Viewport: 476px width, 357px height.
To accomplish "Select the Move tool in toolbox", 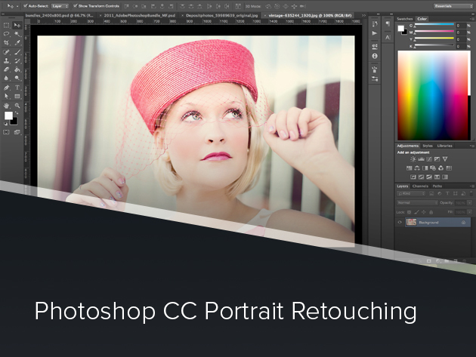I will [17, 25].
